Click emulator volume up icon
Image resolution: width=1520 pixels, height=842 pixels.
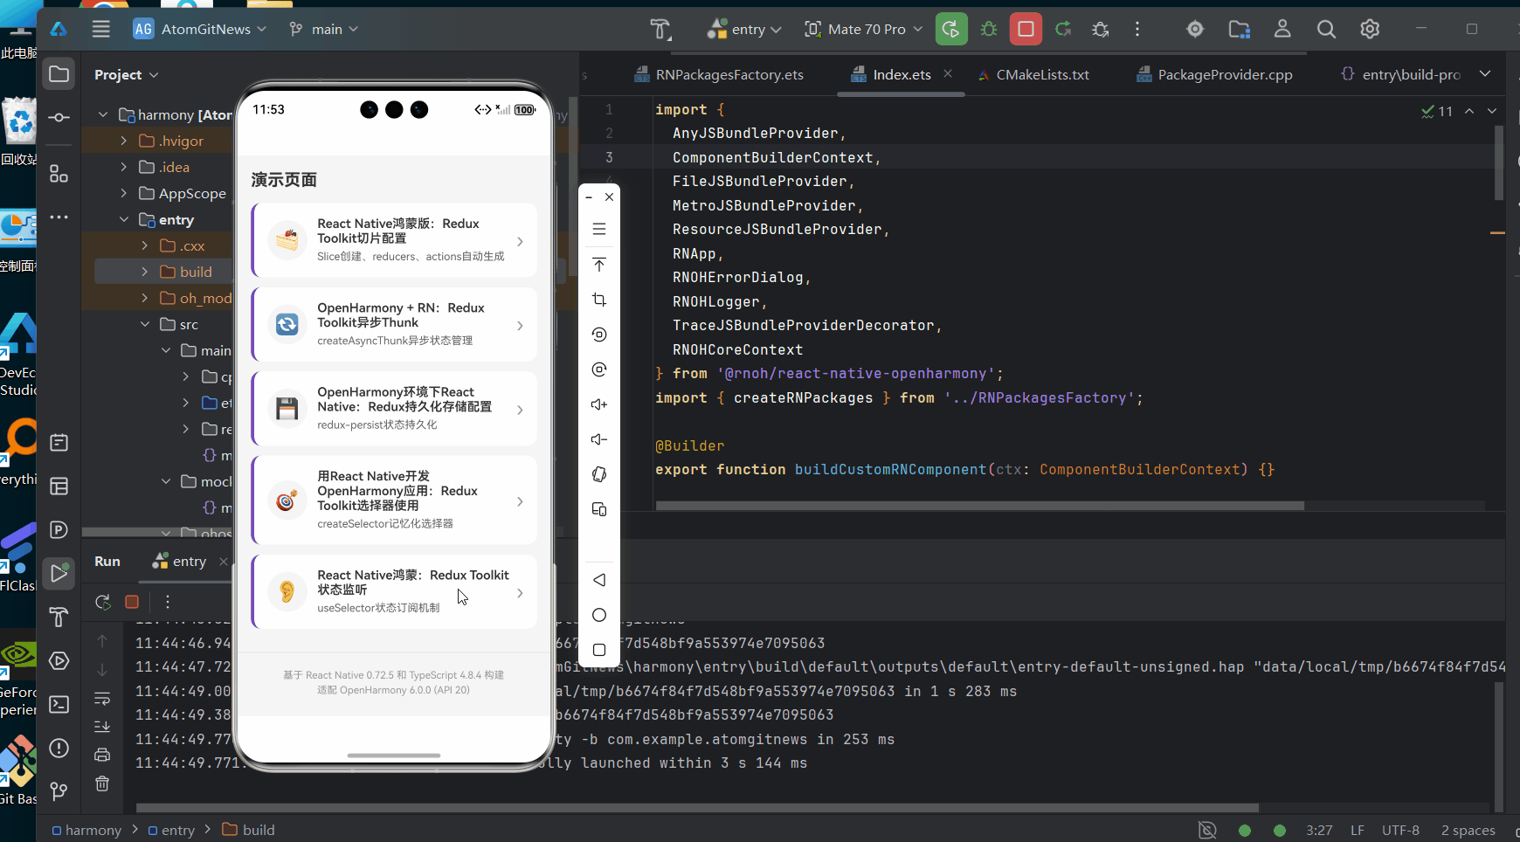click(599, 404)
